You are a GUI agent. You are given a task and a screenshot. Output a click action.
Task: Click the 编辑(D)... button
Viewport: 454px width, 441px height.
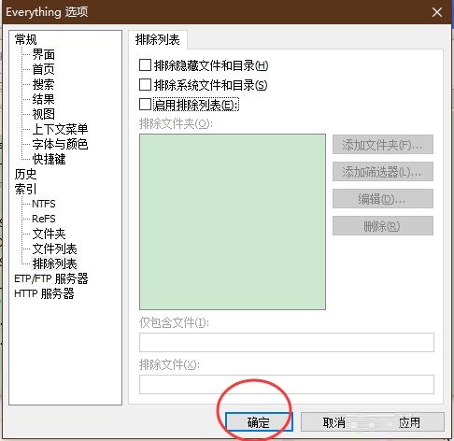[383, 199]
